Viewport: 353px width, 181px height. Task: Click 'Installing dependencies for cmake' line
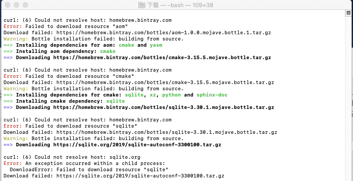(x=116, y=95)
